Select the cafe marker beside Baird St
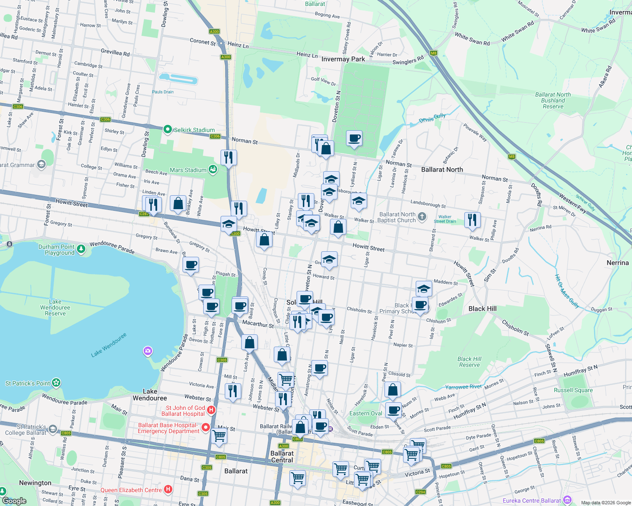Viewport: 632px width, 506px height. click(x=240, y=307)
